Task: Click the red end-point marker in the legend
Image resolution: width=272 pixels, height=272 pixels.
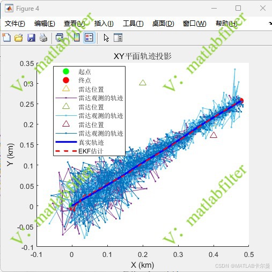Action: click(66, 80)
